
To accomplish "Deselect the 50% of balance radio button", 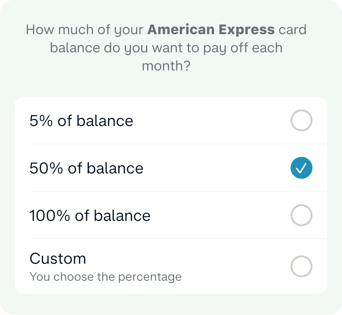I will click(x=301, y=168).
